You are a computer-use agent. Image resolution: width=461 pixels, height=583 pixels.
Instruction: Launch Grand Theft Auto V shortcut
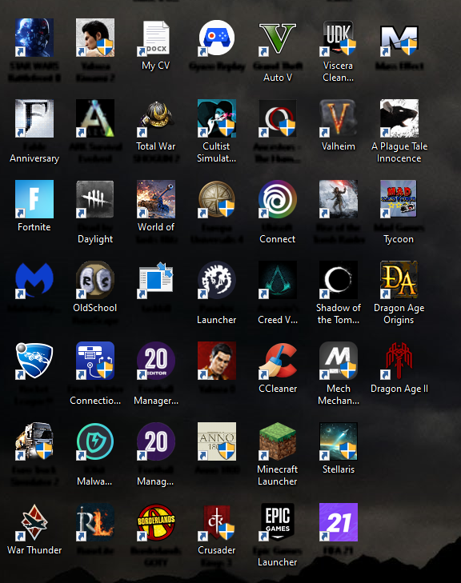pyautogui.click(x=278, y=38)
